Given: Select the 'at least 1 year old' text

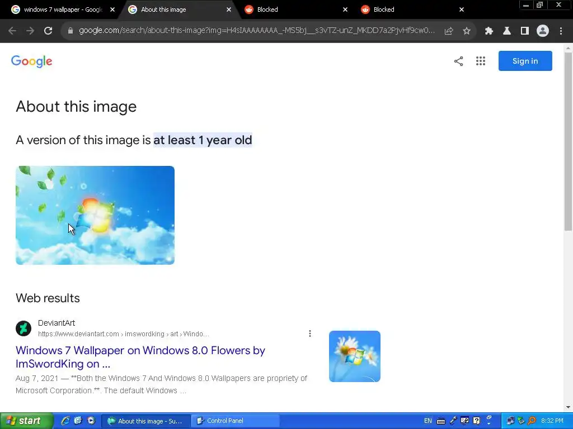Looking at the screenshot, I should 203,140.
